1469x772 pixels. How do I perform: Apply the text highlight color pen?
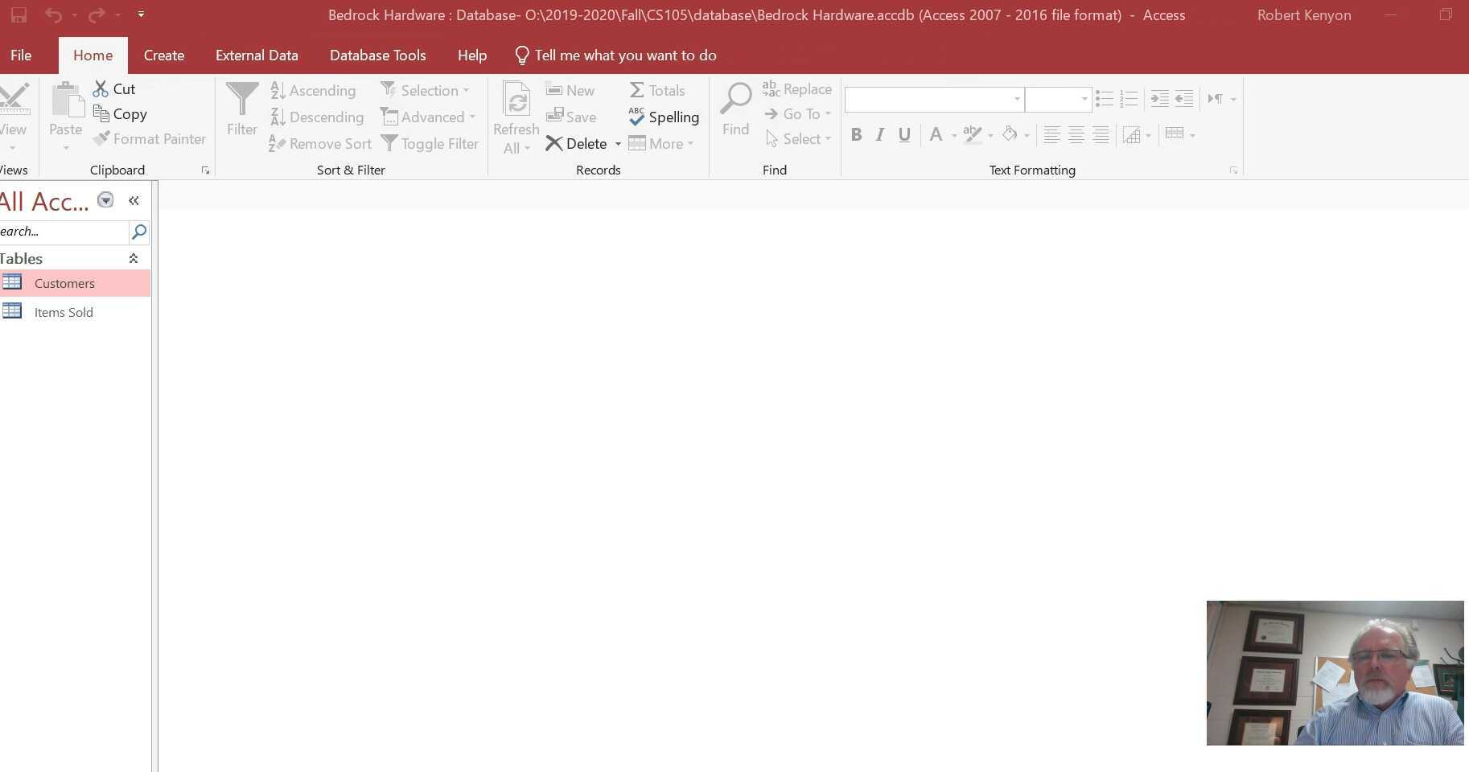click(x=973, y=134)
